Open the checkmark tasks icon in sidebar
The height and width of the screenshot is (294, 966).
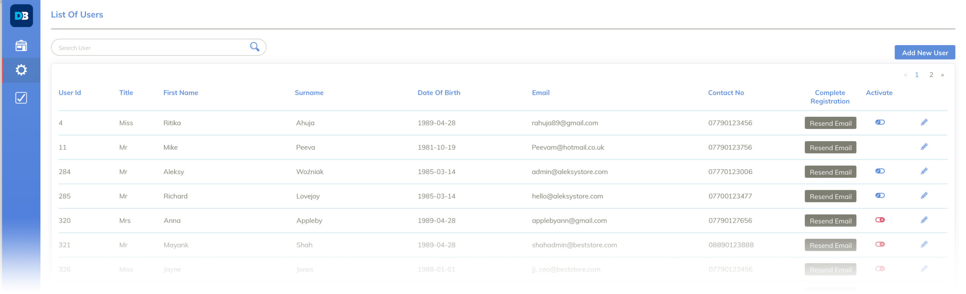21,98
